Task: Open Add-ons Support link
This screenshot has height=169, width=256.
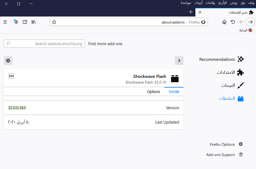Action: coord(225,155)
